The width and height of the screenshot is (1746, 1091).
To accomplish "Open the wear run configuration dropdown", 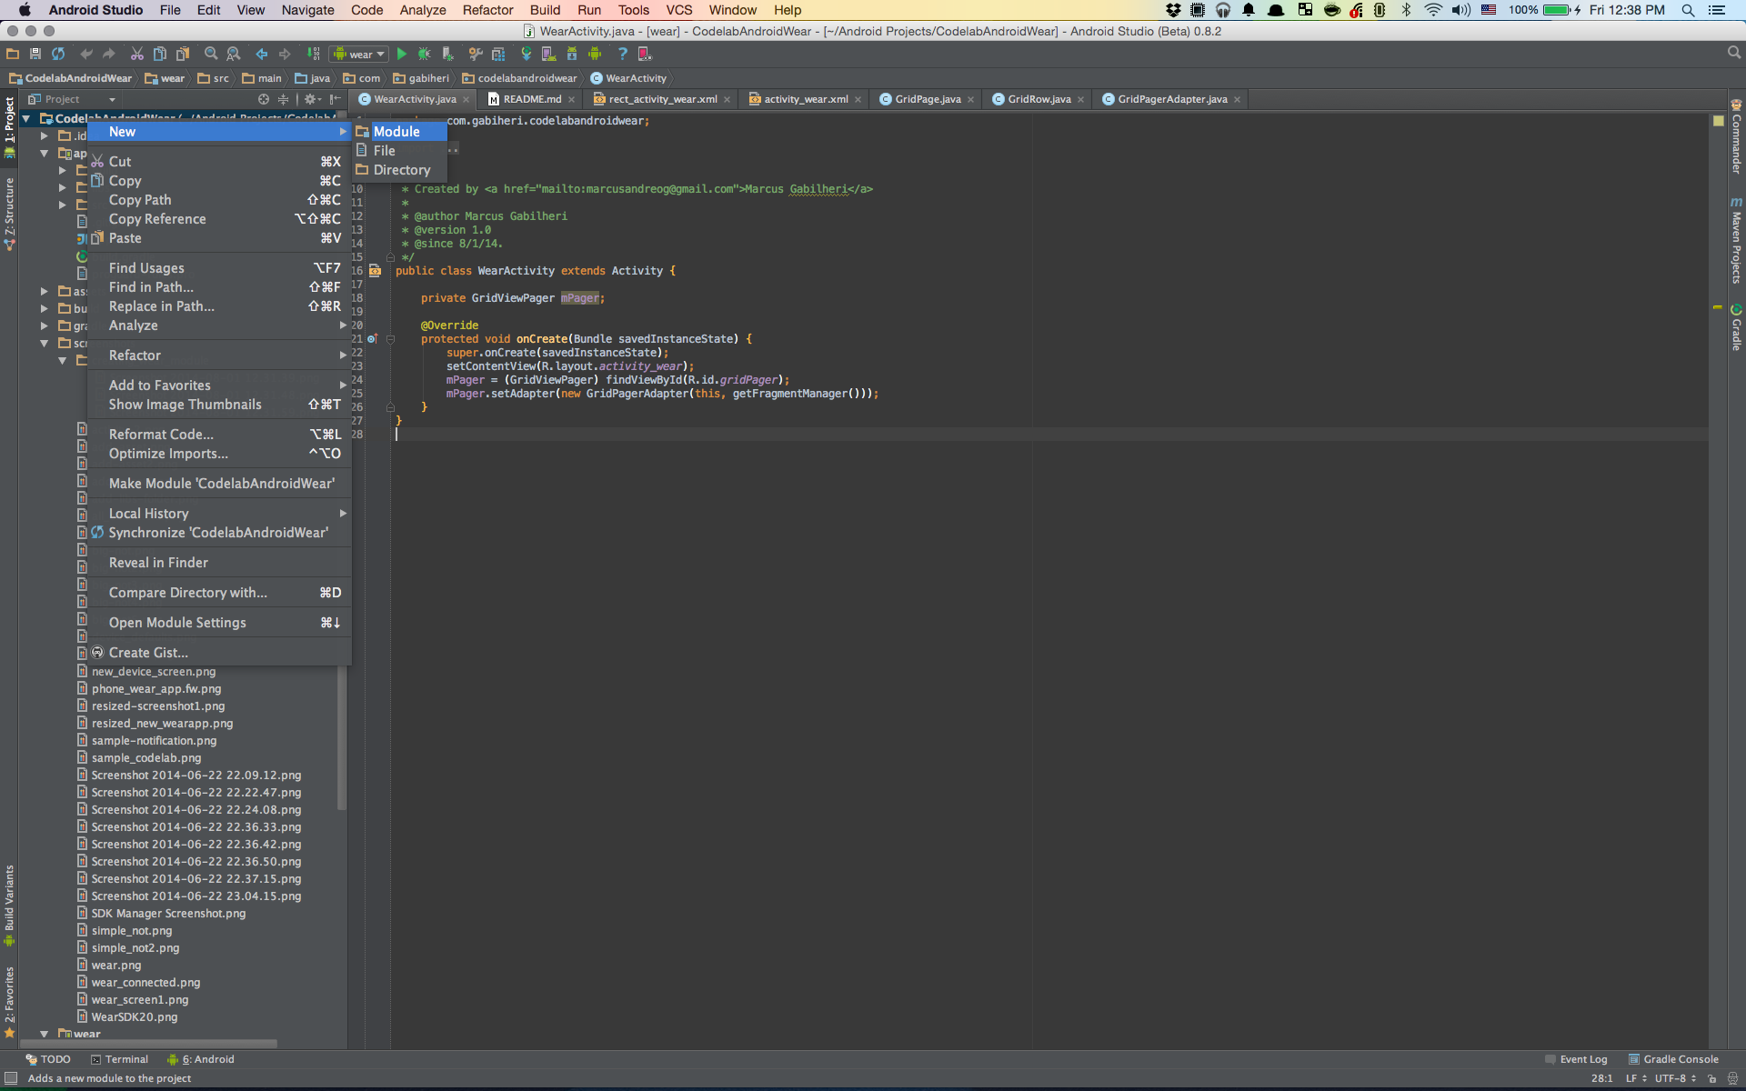I will pyautogui.click(x=360, y=55).
